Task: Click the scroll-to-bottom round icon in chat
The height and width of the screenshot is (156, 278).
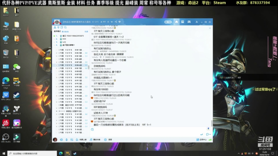Action: coord(208,128)
